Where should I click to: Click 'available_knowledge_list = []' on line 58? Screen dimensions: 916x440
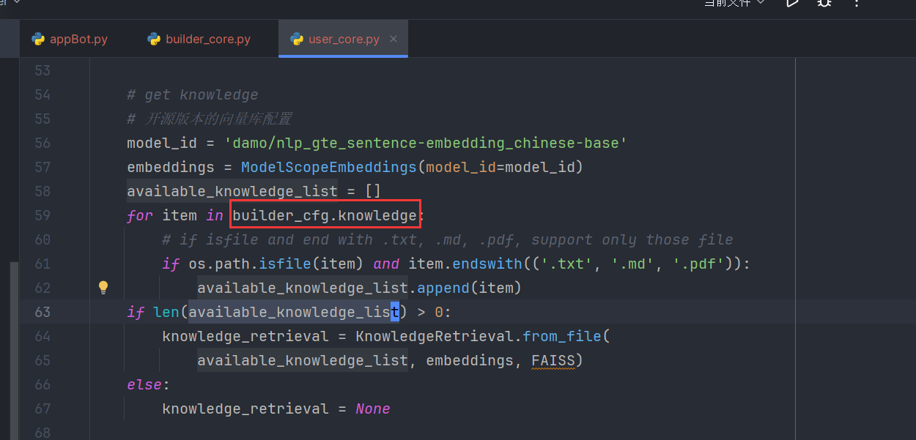click(254, 191)
